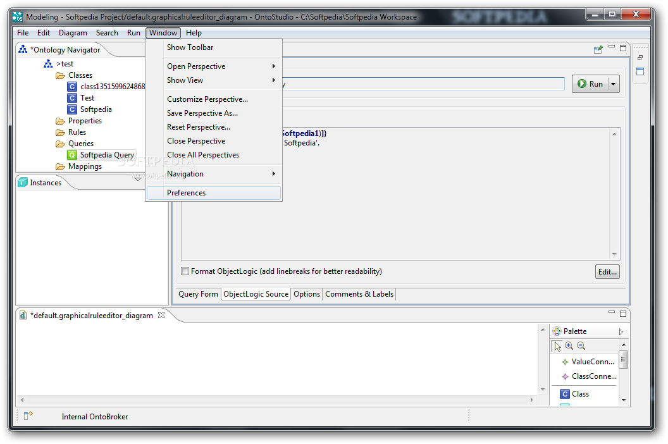The image size is (668, 444).
Task: Minimize the diagram editor panel
Action: pyautogui.click(x=612, y=312)
